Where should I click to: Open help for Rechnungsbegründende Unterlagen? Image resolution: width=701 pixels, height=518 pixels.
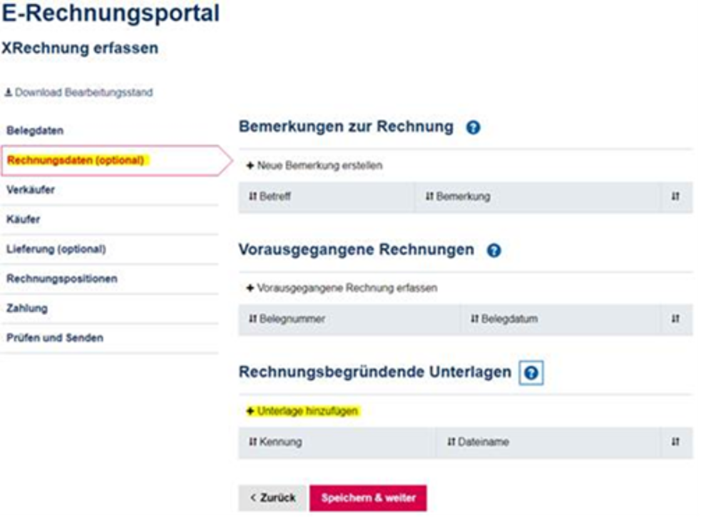coord(531,373)
